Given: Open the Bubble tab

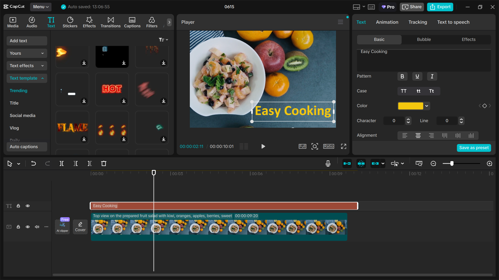Looking at the screenshot, I should click(x=424, y=39).
